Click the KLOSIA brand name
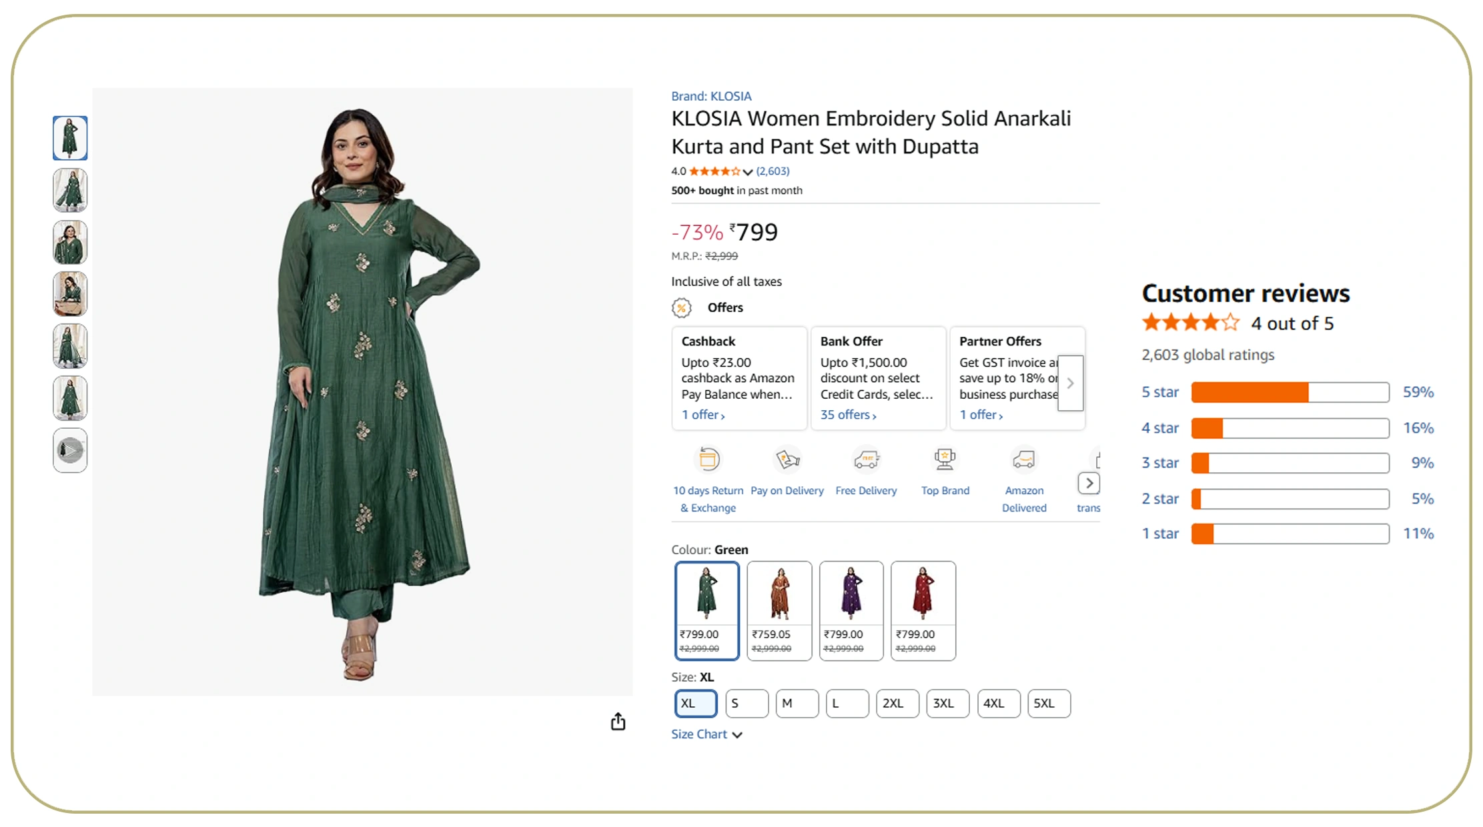Screen dimensions: 1483x827 click(730, 96)
